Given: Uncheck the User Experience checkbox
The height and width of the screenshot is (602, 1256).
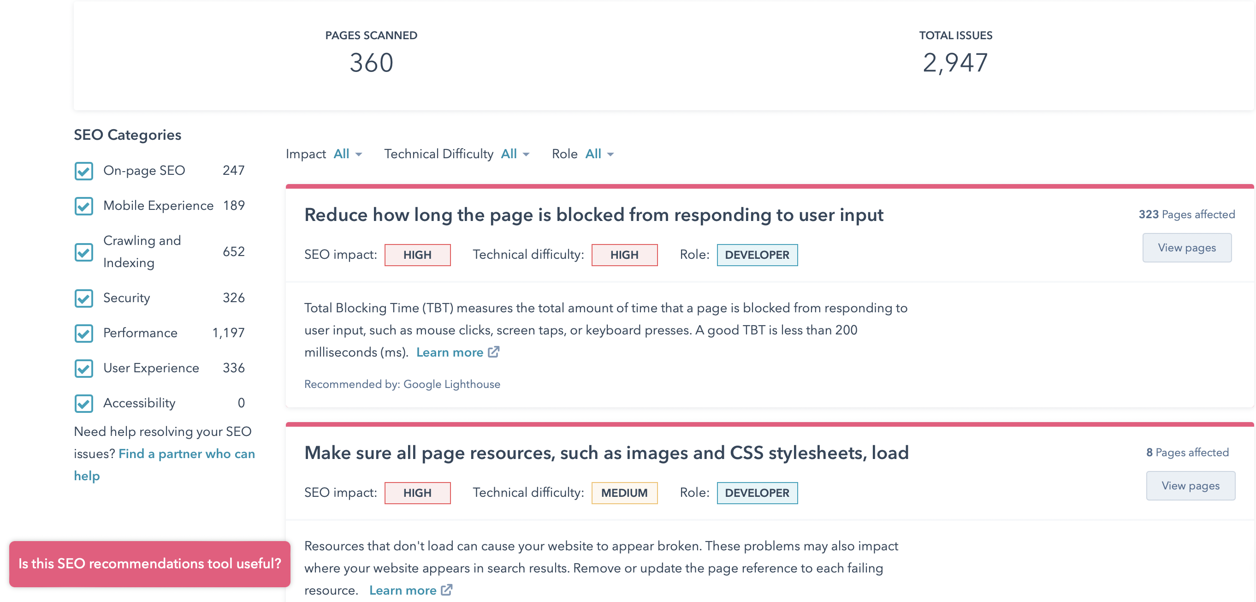Looking at the screenshot, I should click(x=84, y=369).
